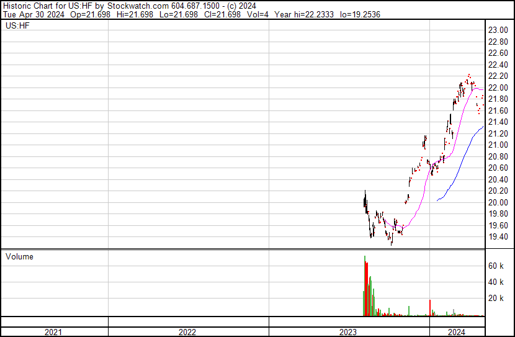515x337 pixels.
Task: Click the 20.40 price axis label
Action: (x=498, y=179)
